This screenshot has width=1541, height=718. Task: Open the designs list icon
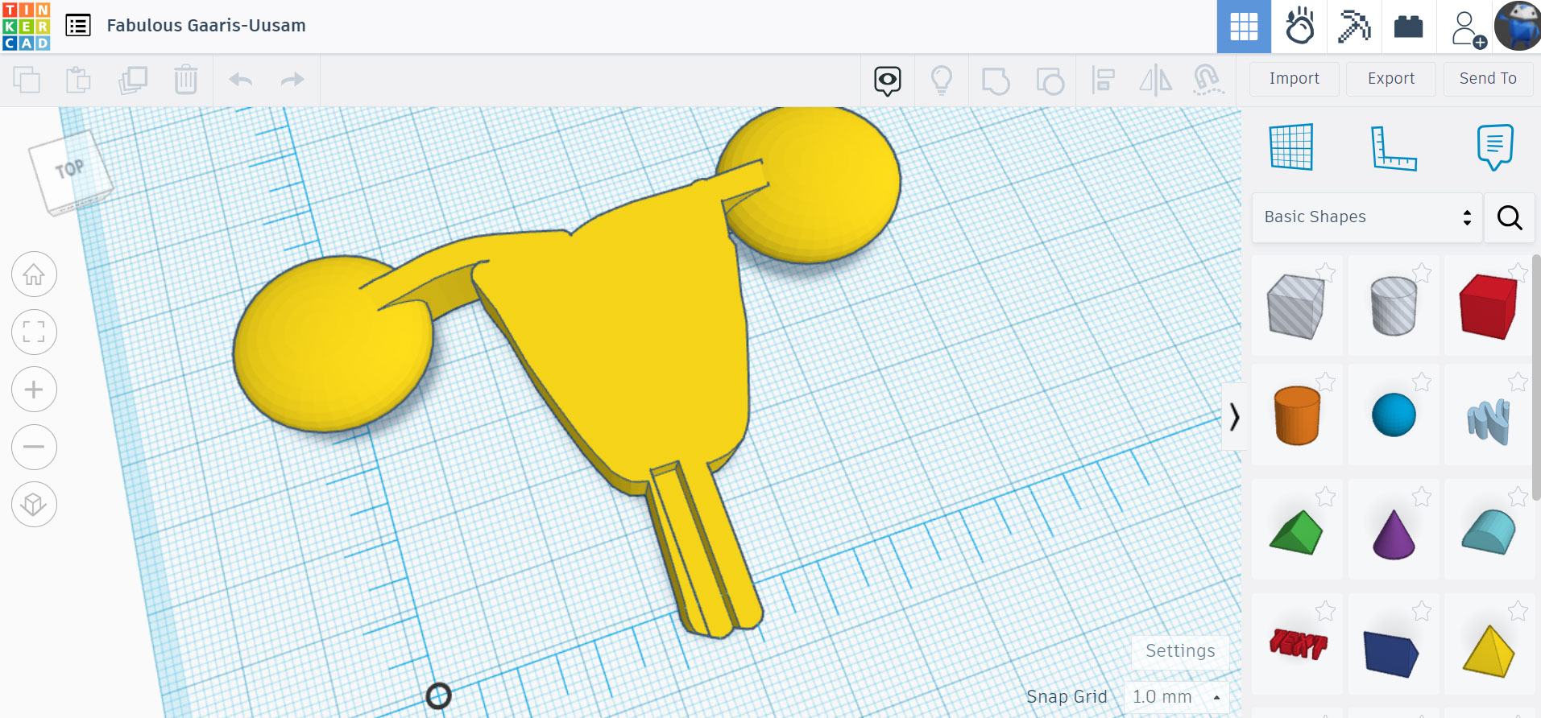coord(78,26)
